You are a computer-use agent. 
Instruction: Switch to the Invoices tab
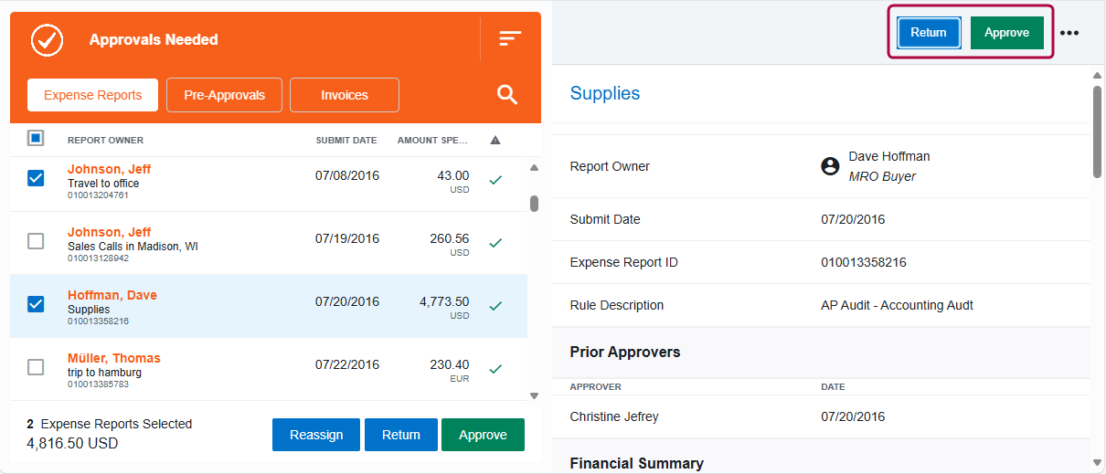coord(345,95)
